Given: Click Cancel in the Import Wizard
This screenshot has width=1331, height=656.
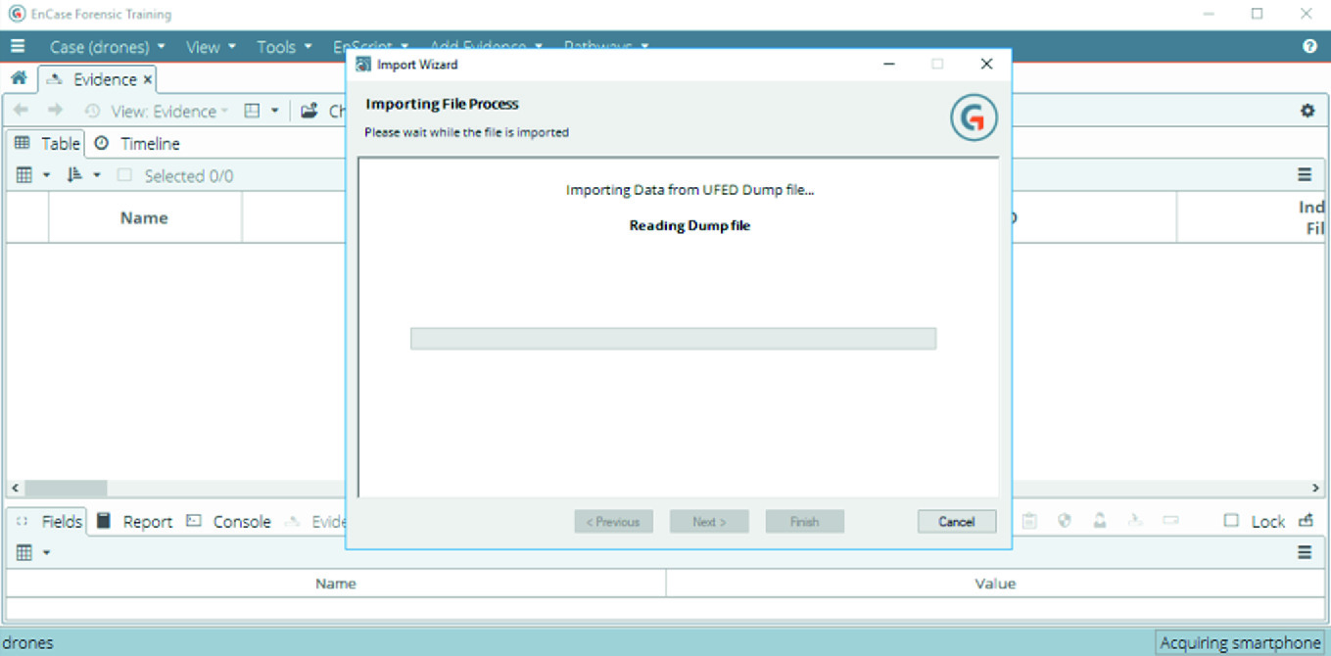Looking at the screenshot, I should tap(957, 522).
